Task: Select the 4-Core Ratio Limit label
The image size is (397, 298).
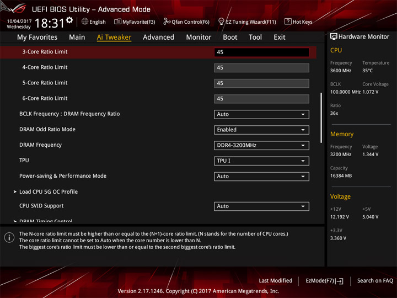Action: pyautogui.click(x=45, y=67)
